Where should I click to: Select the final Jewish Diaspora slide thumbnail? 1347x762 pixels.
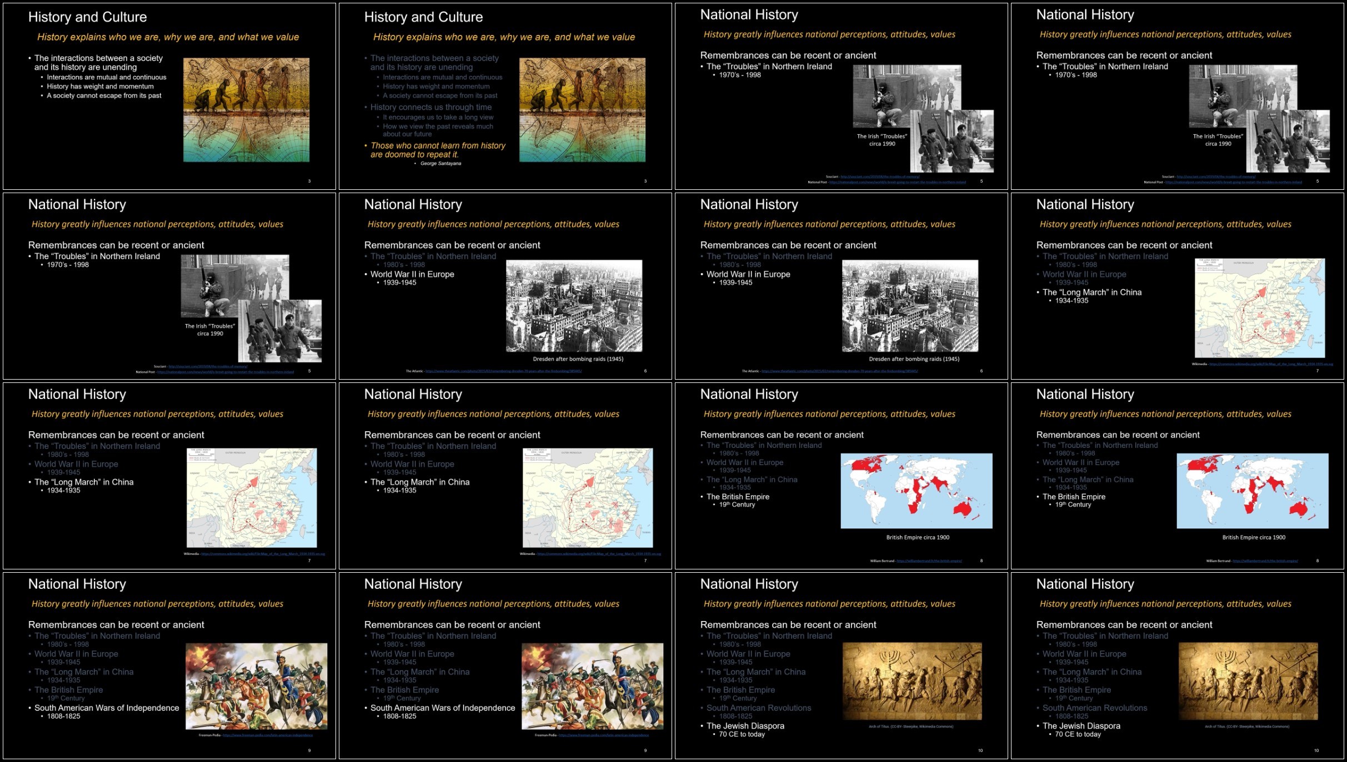tap(1177, 666)
